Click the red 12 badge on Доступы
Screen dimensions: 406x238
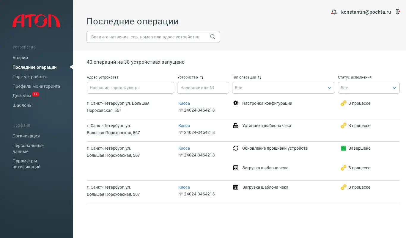pyautogui.click(x=35, y=94)
